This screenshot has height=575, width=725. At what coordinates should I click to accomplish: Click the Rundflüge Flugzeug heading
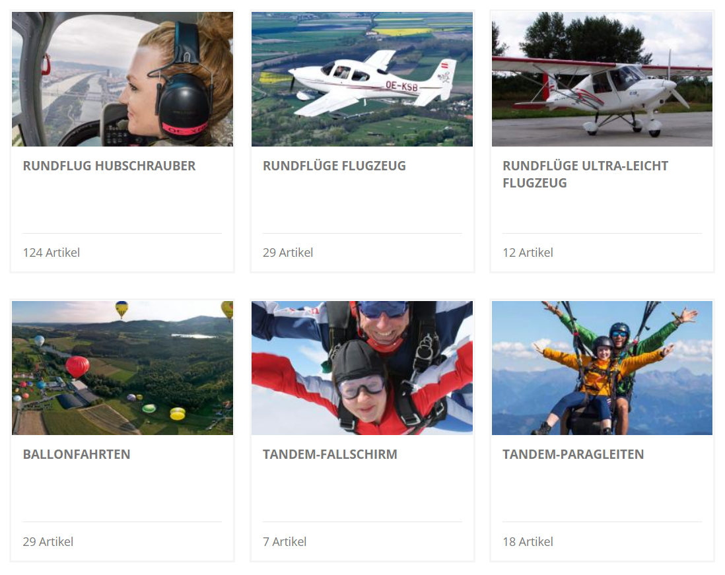[x=334, y=166]
